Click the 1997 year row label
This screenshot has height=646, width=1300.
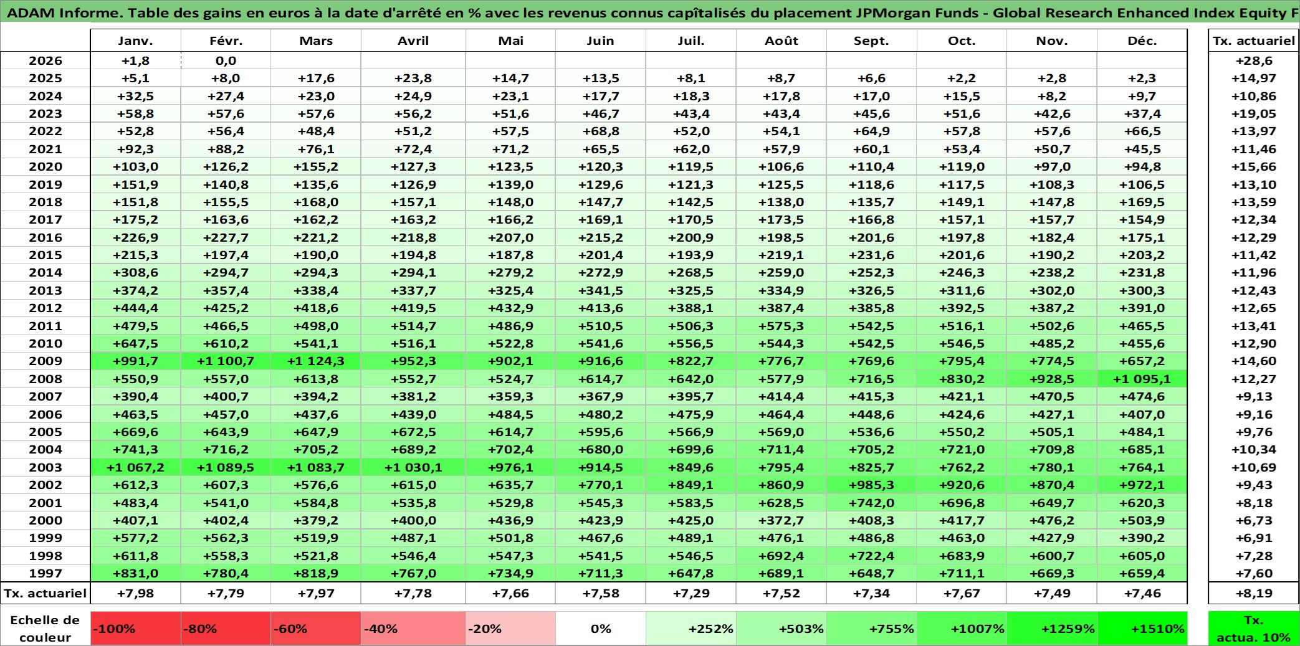[x=45, y=573]
